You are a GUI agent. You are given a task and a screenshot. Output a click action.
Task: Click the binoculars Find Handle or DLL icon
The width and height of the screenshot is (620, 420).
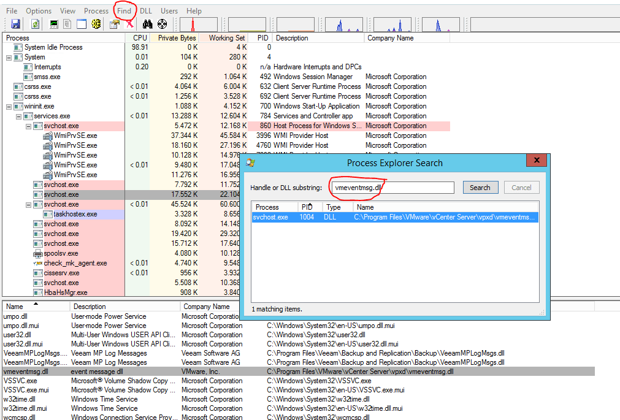pos(147,24)
